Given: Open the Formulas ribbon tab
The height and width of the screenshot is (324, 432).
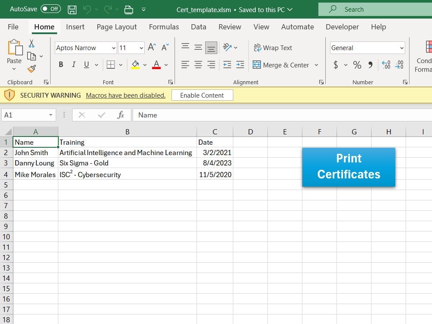Looking at the screenshot, I should coord(164,27).
